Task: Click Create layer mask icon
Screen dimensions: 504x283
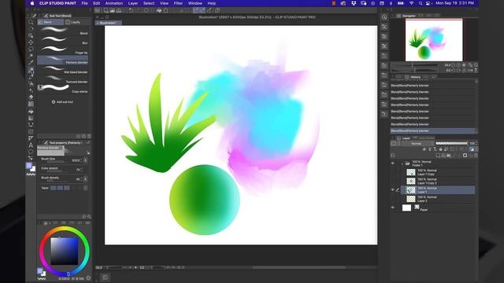Action: tap(465, 156)
